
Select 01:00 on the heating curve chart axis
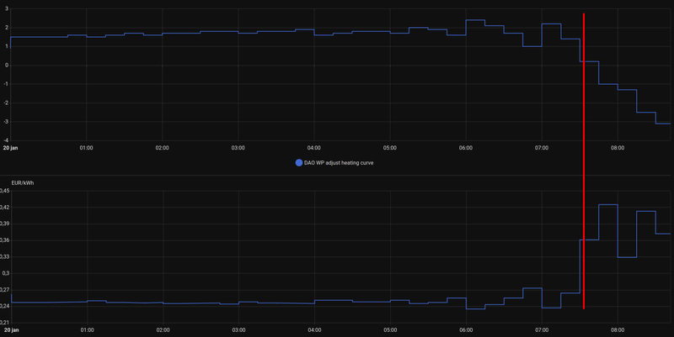tap(87, 148)
